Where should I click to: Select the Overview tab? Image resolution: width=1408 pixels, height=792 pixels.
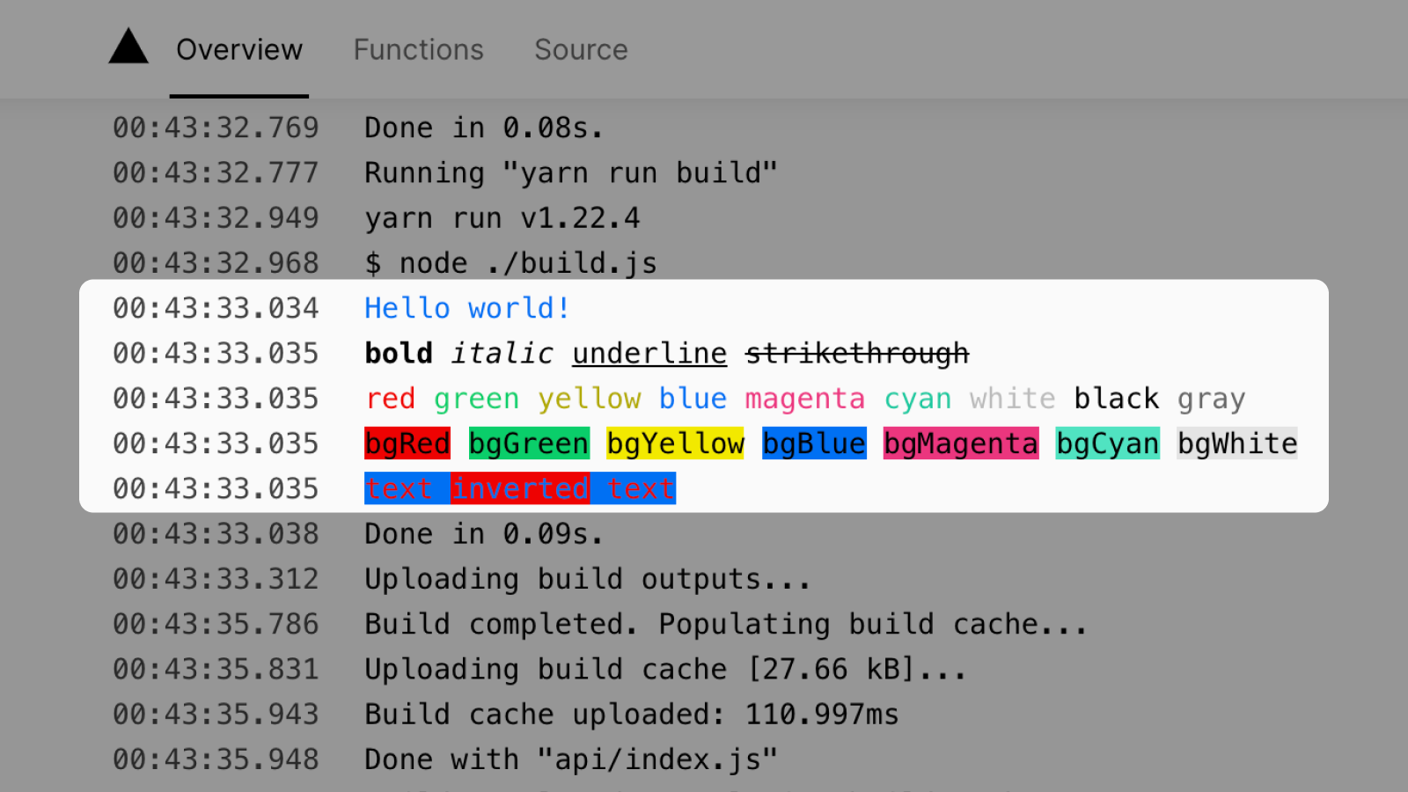[x=238, y=50]
